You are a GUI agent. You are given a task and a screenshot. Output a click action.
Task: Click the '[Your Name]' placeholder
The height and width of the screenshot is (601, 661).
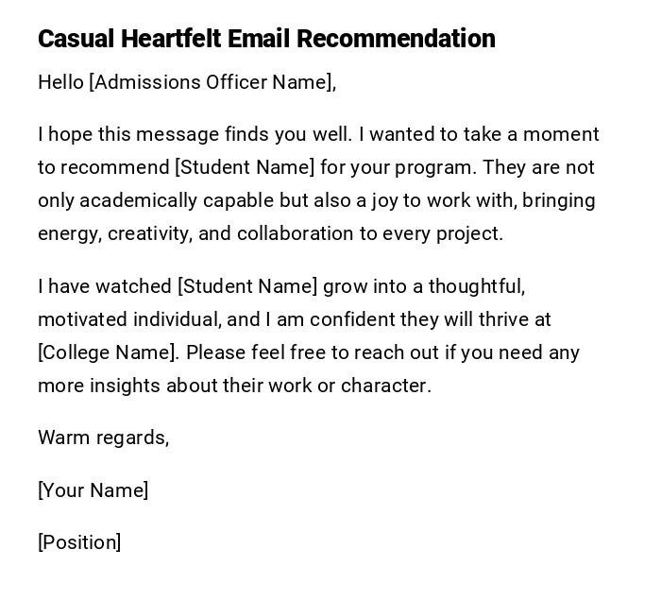click(x=93, y=490)
